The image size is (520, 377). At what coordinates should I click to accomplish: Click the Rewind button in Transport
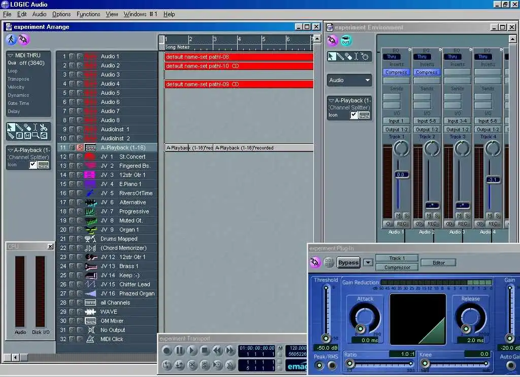[x=217, y=350]
